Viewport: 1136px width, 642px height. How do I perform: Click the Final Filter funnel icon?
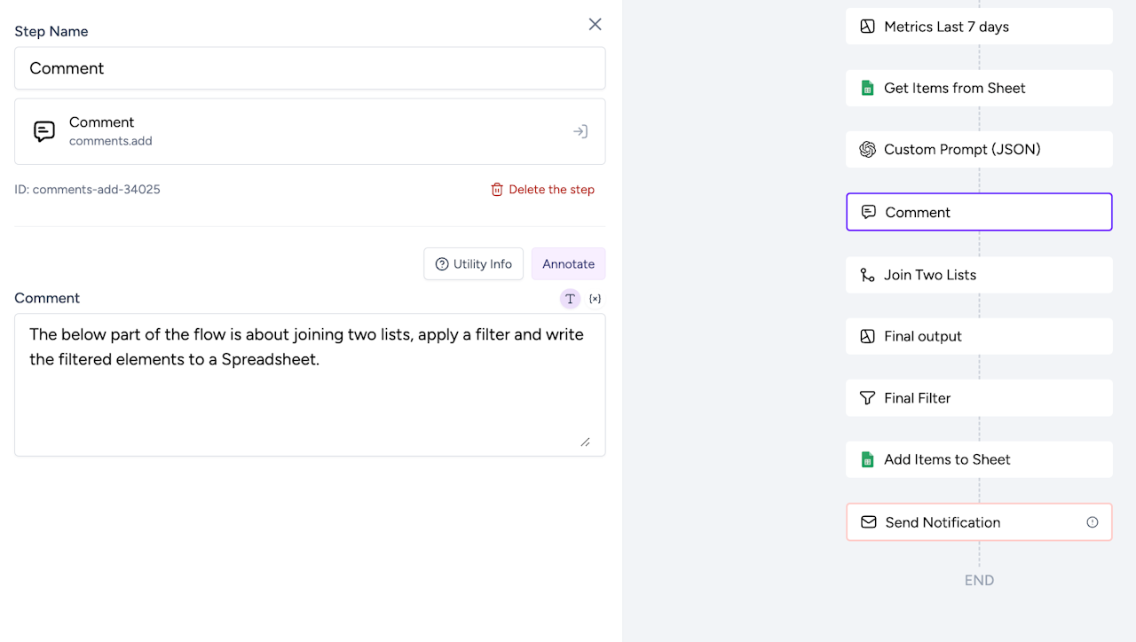867,398
